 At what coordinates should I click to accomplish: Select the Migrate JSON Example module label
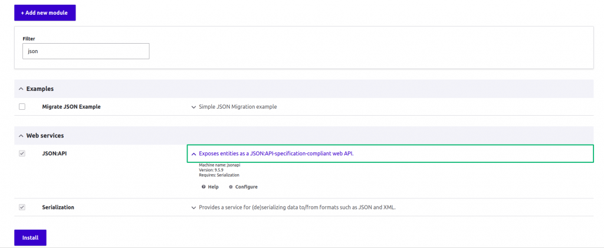[71, 107]
